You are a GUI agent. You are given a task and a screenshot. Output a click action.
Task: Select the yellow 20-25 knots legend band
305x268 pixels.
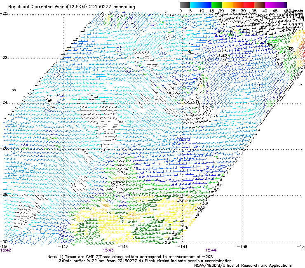[x=228, y=5]
